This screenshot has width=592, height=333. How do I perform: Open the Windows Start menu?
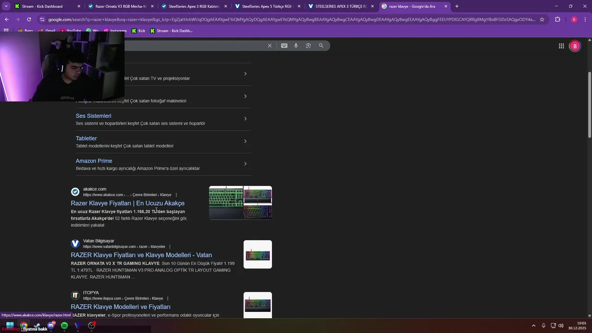point(10,326)
